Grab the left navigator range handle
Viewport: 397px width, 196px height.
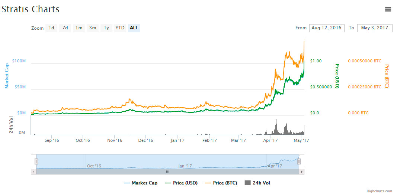click(x=36, y=161)
